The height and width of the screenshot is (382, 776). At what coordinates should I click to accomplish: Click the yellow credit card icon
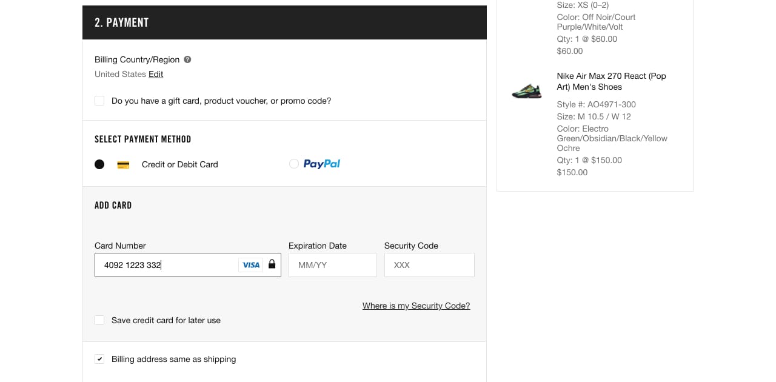(123, 164)
